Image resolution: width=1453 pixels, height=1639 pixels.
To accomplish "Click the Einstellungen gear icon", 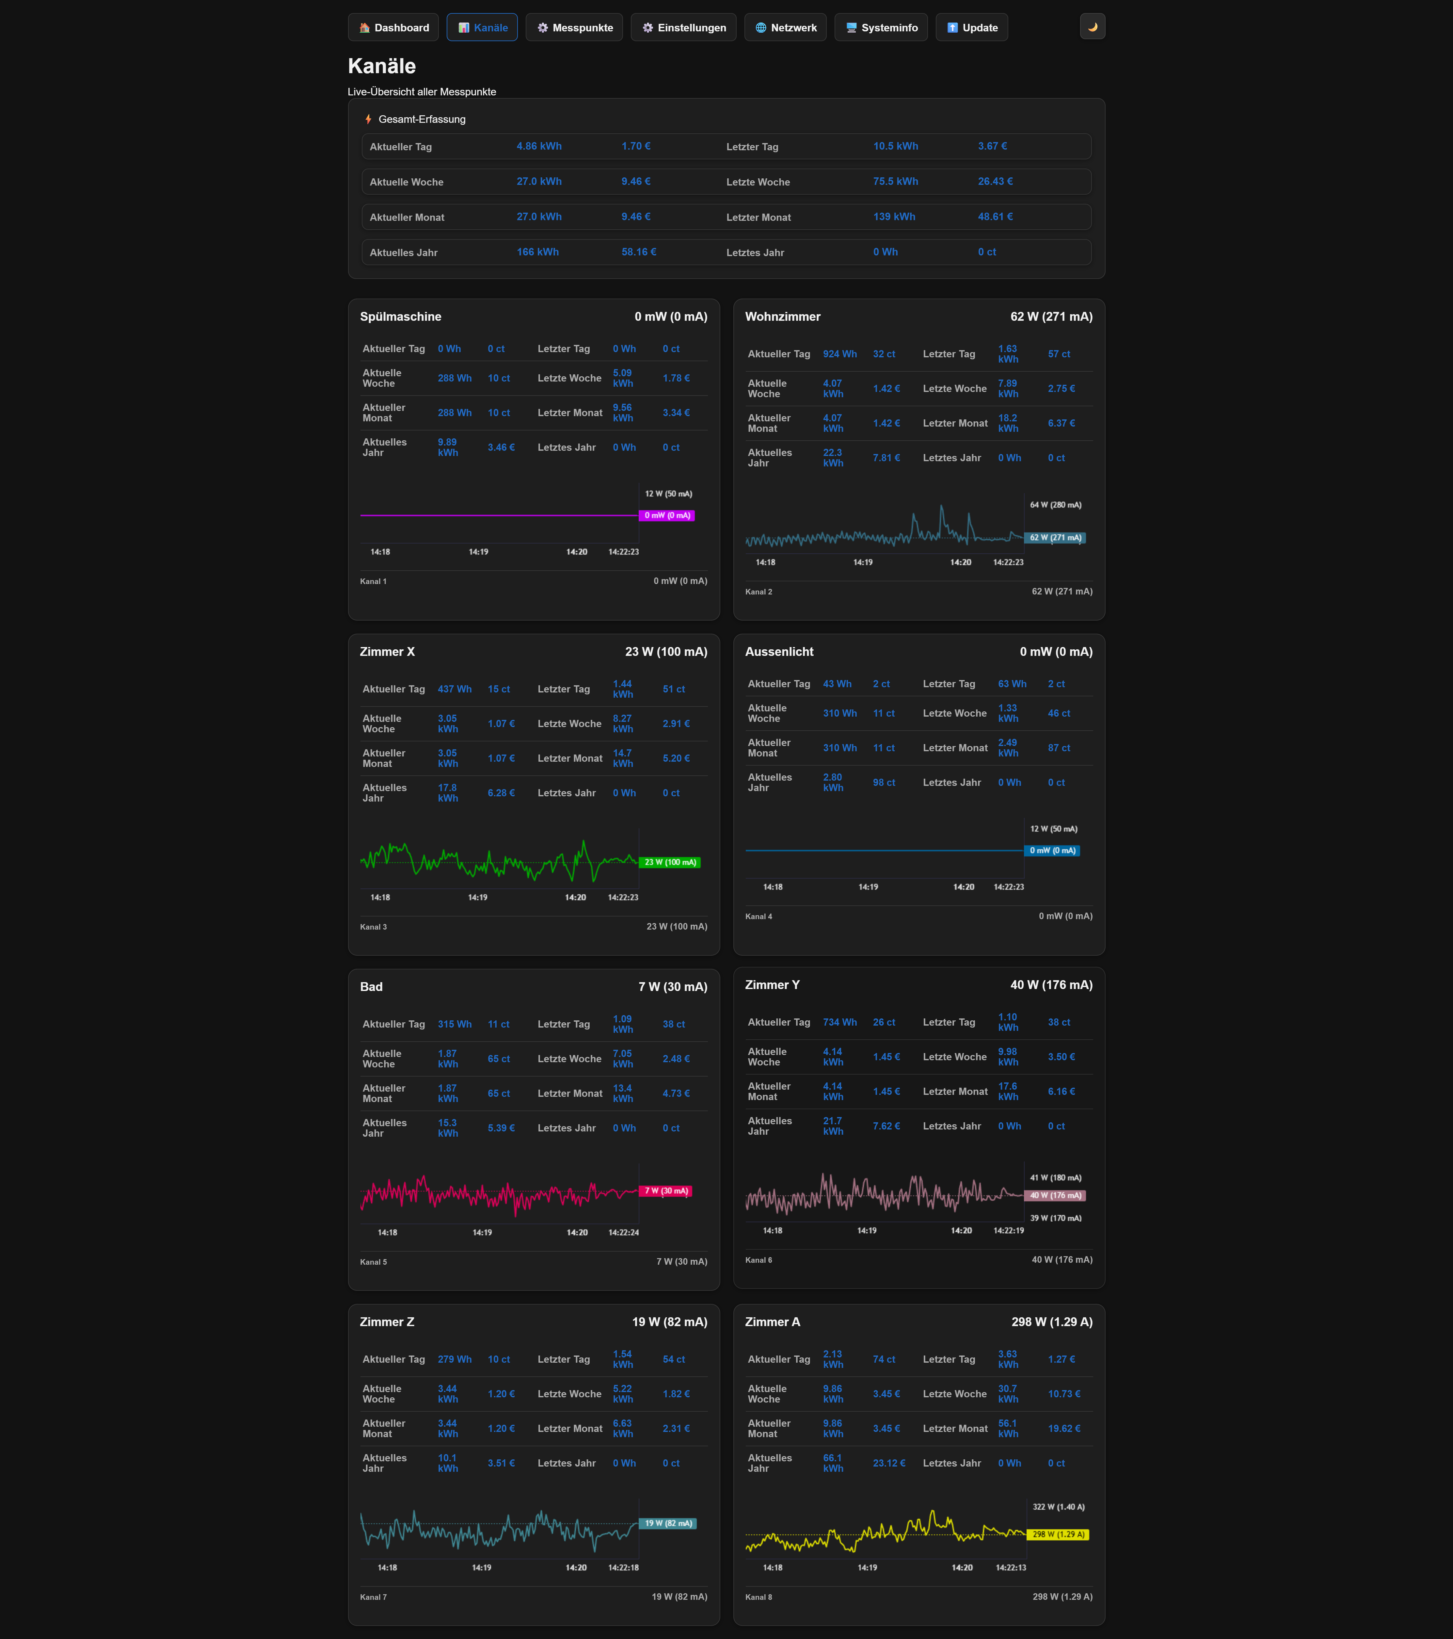I will click(647, 27).
